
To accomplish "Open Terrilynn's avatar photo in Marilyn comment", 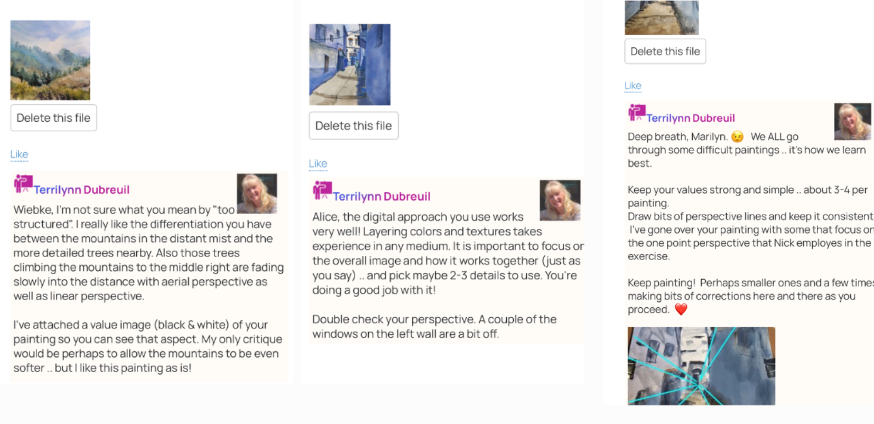I will [852, 122].
